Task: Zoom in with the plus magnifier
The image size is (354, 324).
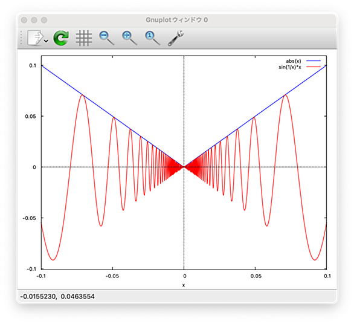Action: pos(130,38)
